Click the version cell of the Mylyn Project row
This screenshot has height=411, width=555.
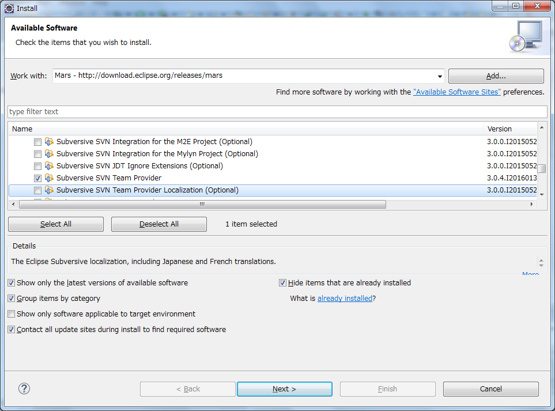coord(512,154)
